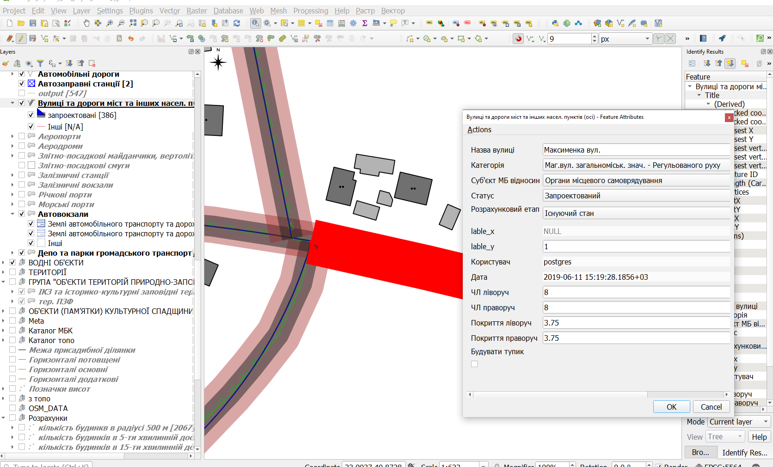Toggle editing with the pencil icon

point(21,38)
